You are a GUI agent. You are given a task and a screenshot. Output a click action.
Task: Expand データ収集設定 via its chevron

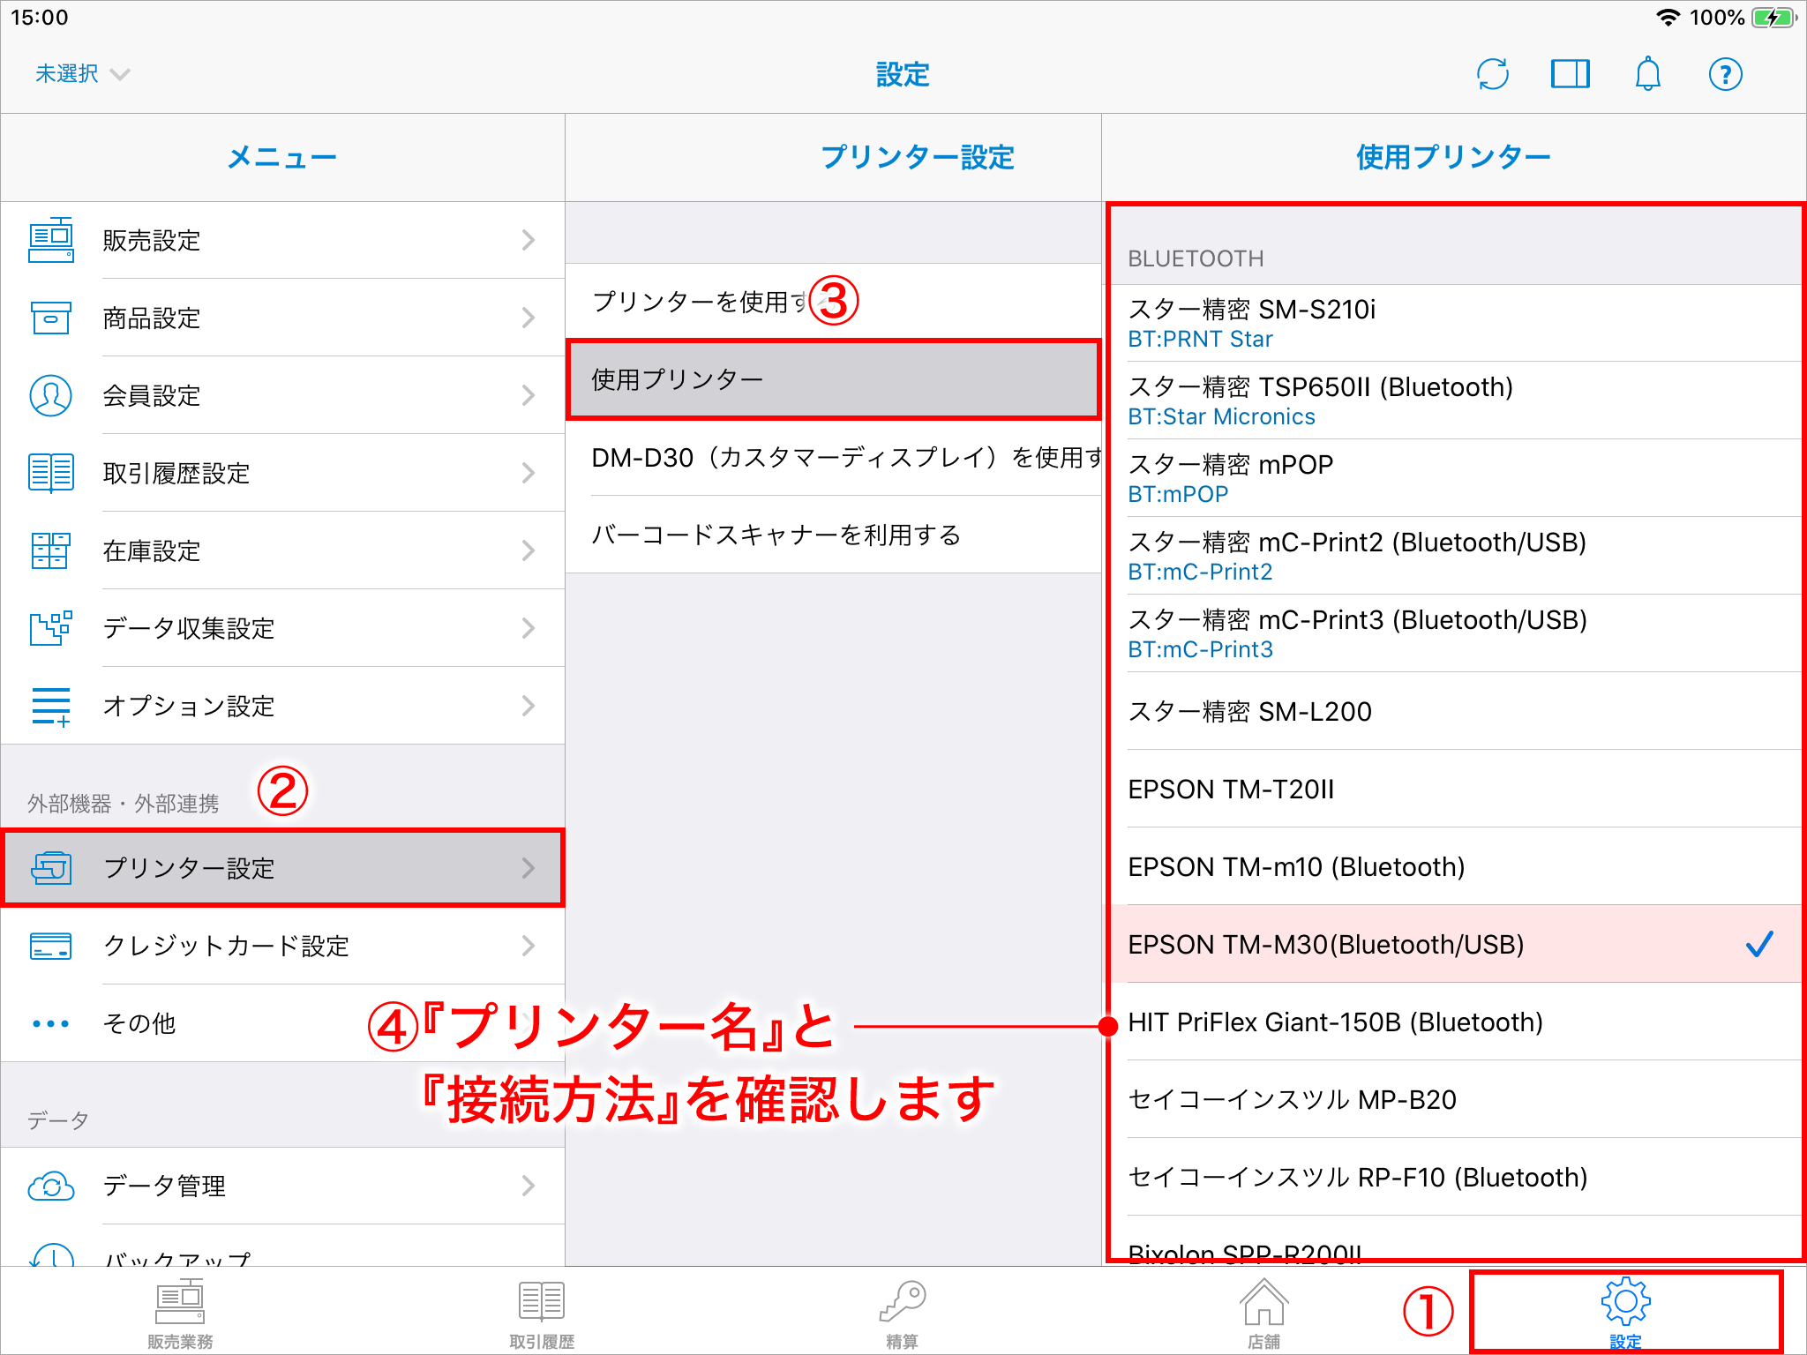tap(529, 628)
